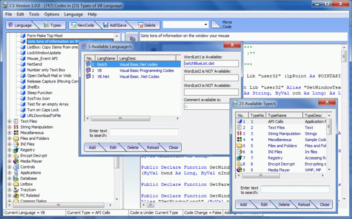Open the File menu
The height and width of the screenshot is (219, 352).
point(8,14)
